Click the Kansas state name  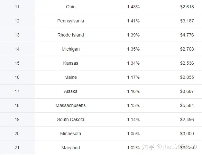point(71,63)
